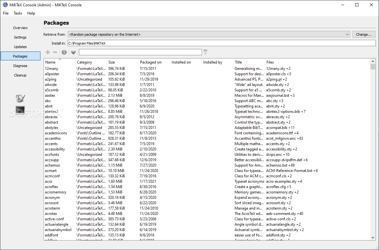Select the active-conf package row

pos(207,219)
